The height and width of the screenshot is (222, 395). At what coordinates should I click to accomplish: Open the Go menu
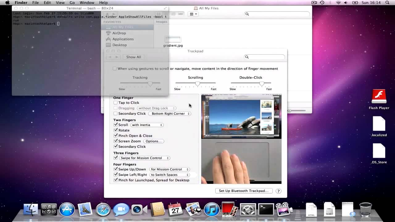pyautogui.click(x=72, y=3)
